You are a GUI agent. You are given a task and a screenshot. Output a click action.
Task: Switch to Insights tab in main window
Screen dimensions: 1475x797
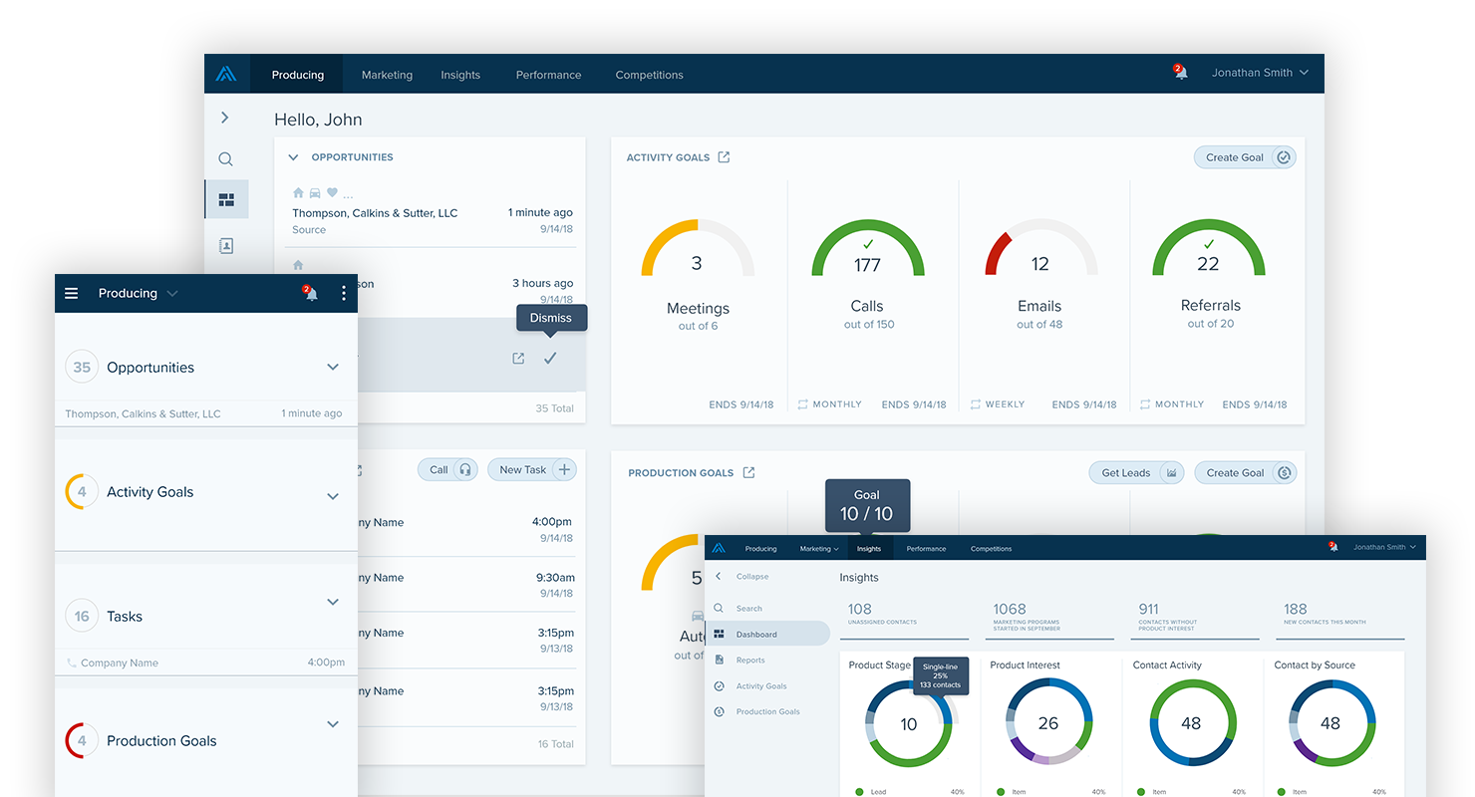click(x=460, y=75)
